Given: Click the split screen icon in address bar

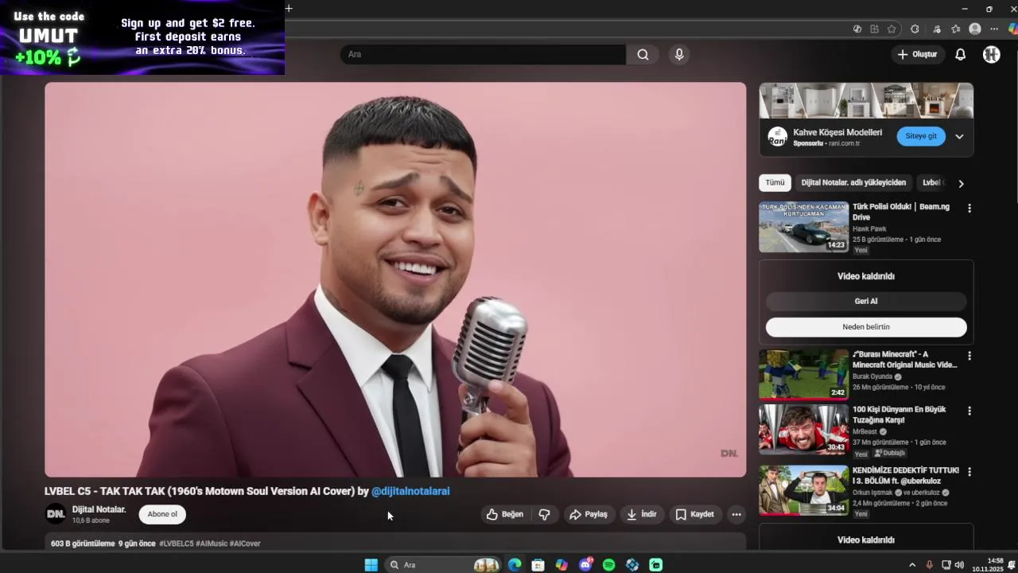Looking at the screenshot, I should tap(874, 29).
